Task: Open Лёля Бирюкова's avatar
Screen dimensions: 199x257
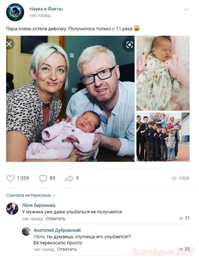Action: (12, 209)
